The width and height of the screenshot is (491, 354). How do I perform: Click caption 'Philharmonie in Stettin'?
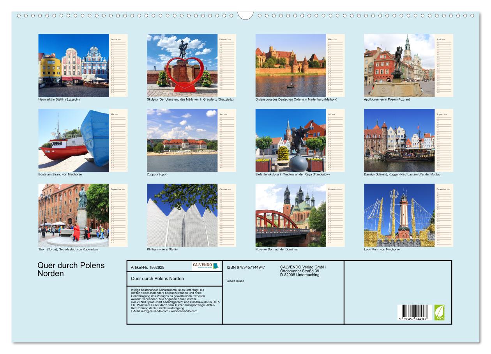pyautogui.click(x=162, y=249)
